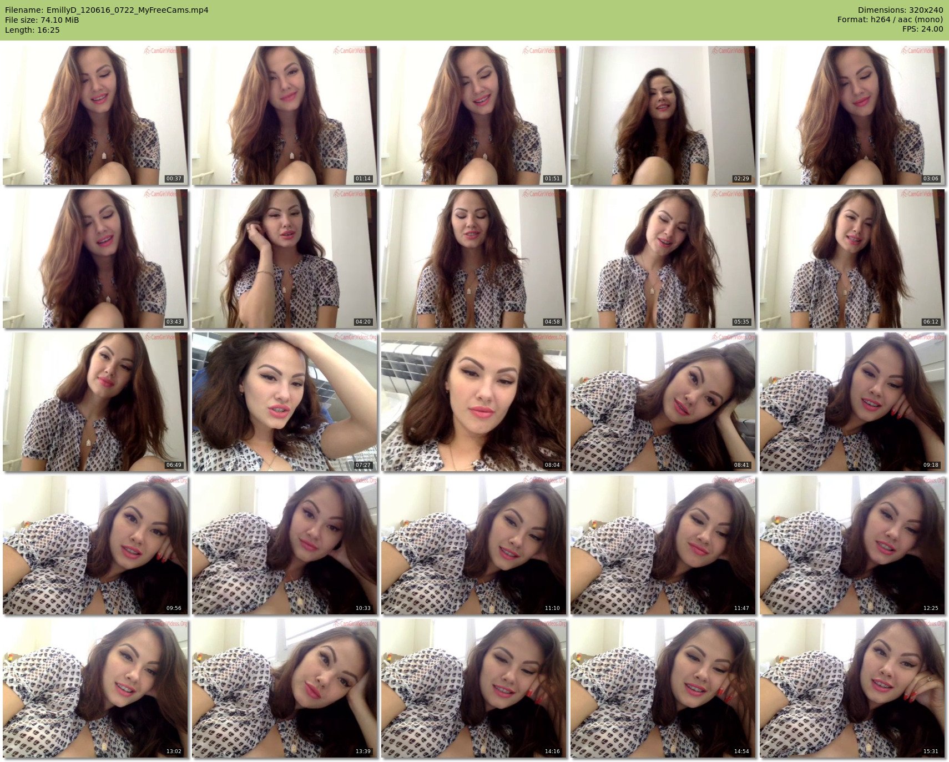This screenshot has height=762, width=949.
Task: Click the last thumbnail at 15:31
Action: point(852,688)
